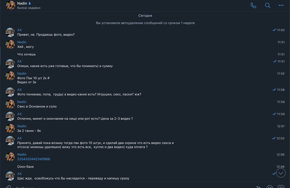Image resolution: width=290 pixels, height=188 pixels.
Task: Click the "Сегодня" date separator
Action: 145,16
